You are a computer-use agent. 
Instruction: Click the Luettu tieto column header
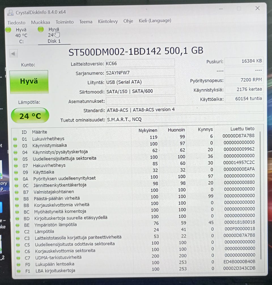tap(243, 129)
